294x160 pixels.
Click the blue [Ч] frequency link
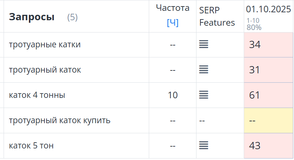click(173, 23)
